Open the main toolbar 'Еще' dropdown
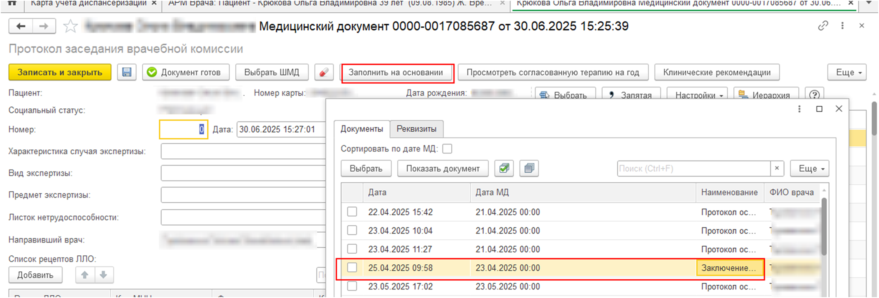The height and width of the screenshot is (298, 879). pos(847,72)
